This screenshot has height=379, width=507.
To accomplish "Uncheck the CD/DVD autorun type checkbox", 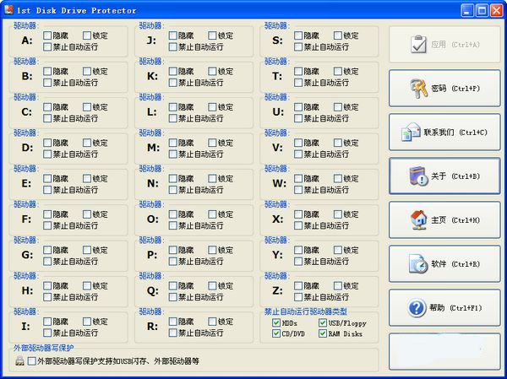I will pyautogui.click(x=276, y=333).
